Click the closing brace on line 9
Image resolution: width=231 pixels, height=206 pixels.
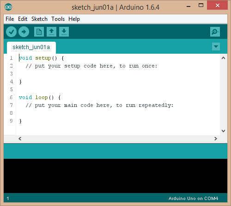click(20, 121)
